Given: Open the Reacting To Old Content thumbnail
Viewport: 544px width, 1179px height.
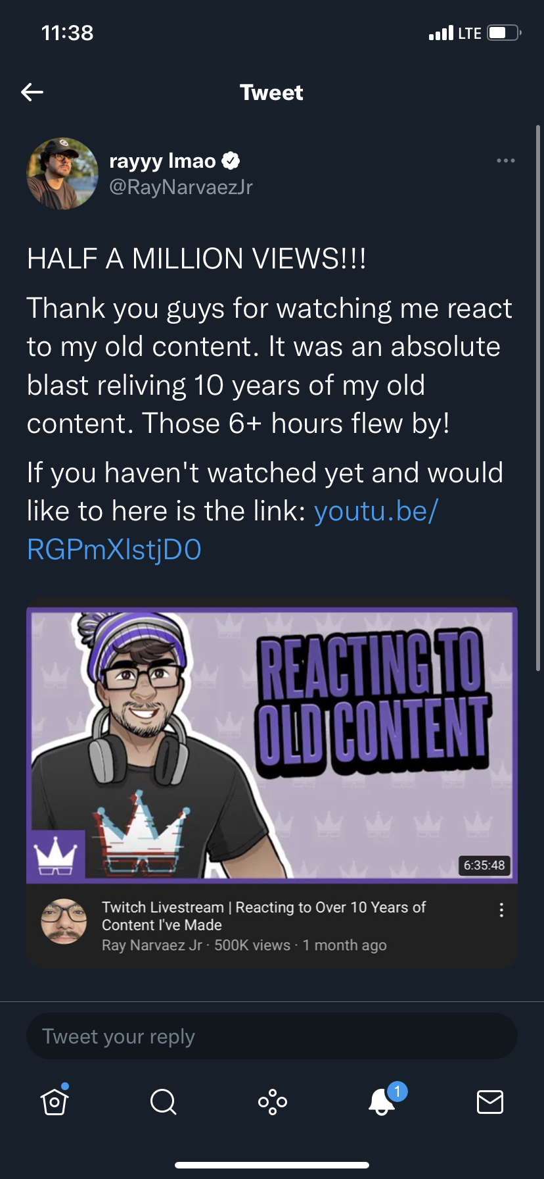Looking at the screenshot, I should point(272,745).
